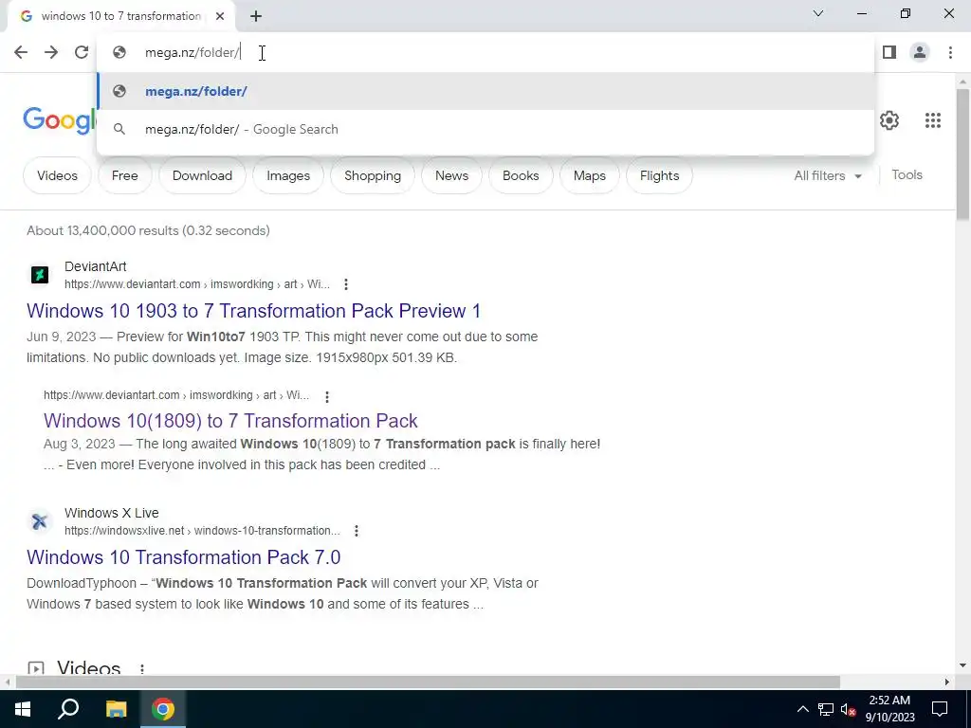This screenshot has width=971, height=728.
Task: Show hidden system tray icons
Action: (802, 709)
